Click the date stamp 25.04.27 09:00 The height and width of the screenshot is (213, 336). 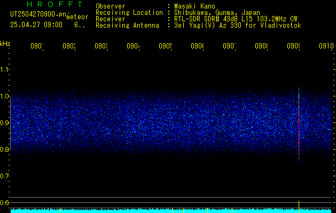pyautogui.click(x=36, y=25)
